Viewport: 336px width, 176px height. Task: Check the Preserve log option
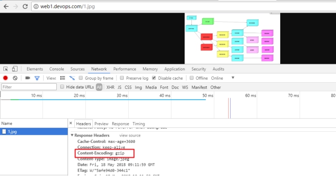pos(122,78)
